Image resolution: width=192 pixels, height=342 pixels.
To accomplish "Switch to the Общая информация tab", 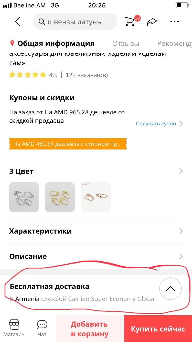I will [x=56, y=43].
